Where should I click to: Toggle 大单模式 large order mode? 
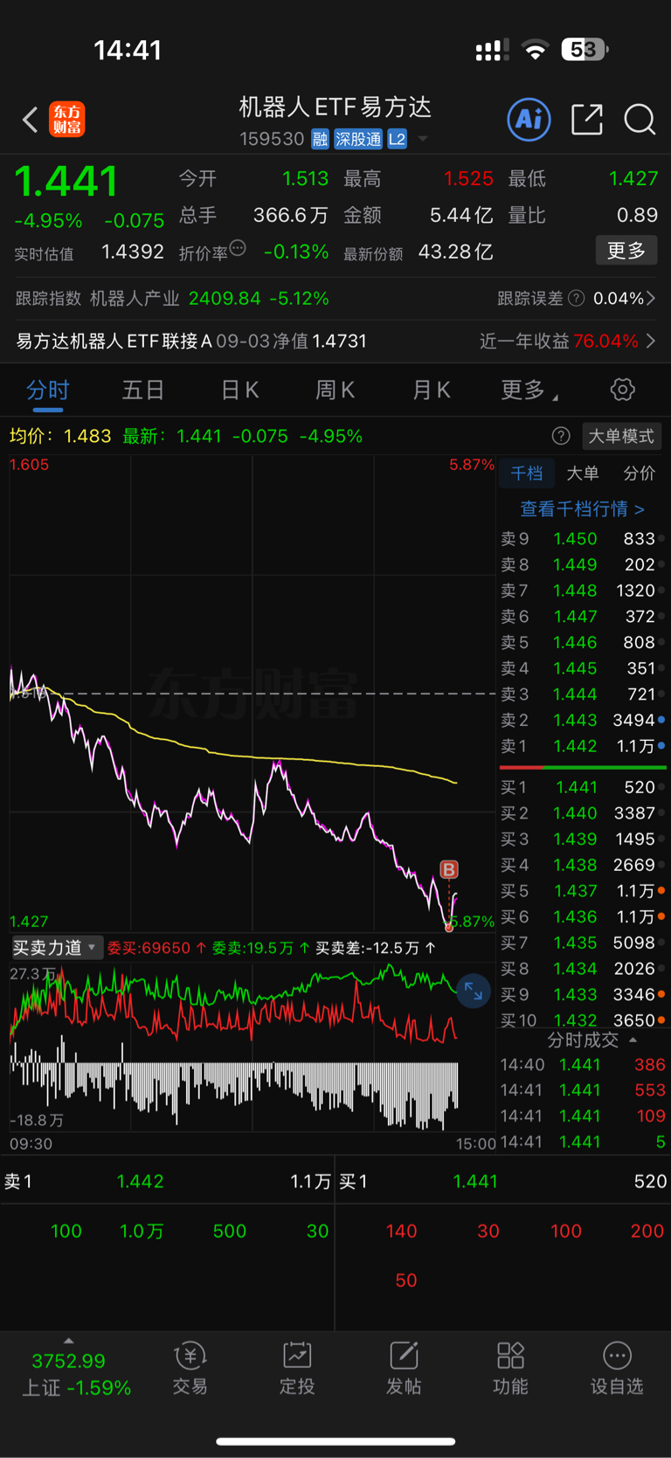click(x=621, y=436)
